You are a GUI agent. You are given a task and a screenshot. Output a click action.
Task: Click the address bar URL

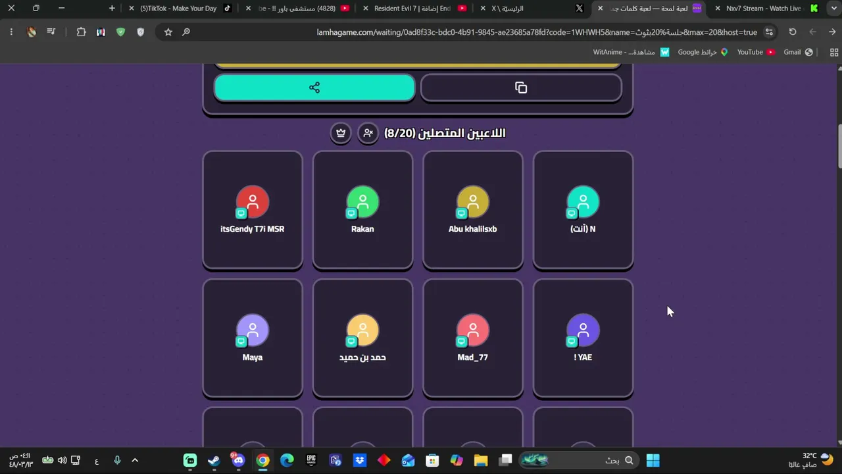pos(537,32)
